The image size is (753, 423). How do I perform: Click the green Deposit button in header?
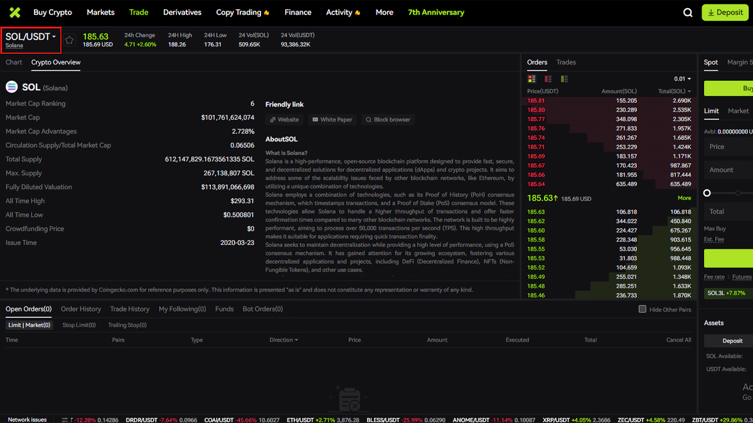725,13
